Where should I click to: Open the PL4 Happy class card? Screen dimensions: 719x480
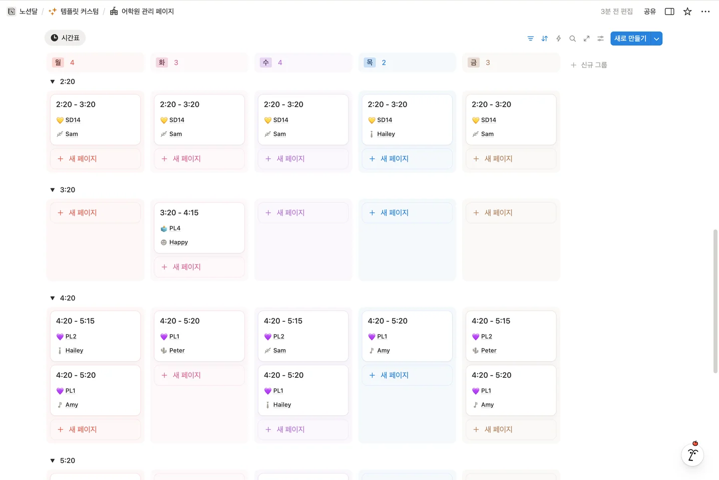coord(199,227)
